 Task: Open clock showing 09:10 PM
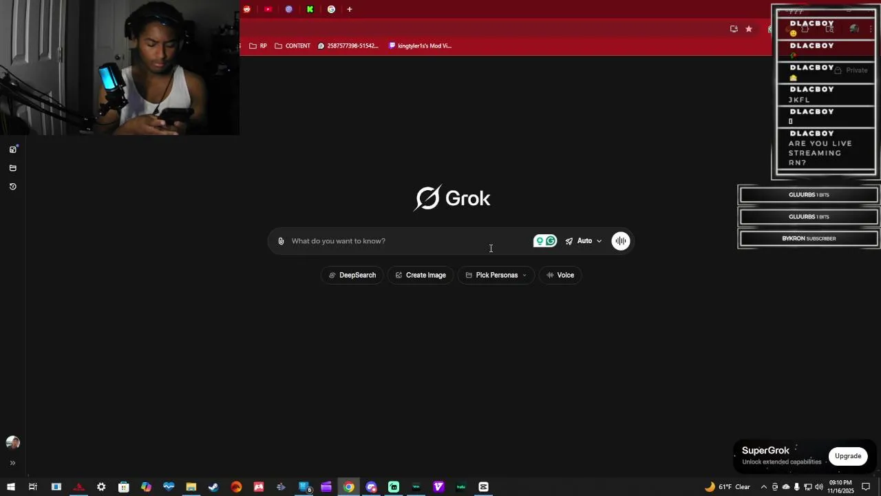[x=840, y=487]
